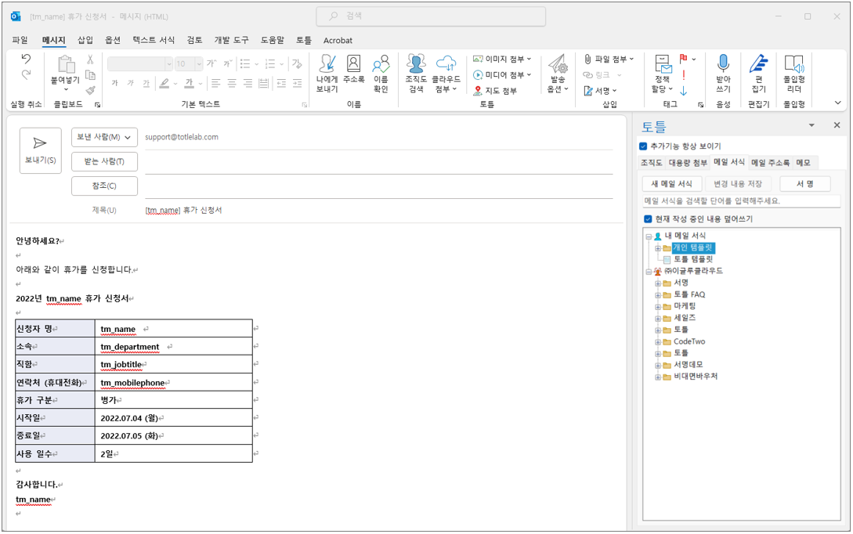This screenshot has height=534, width=853.
Task: Click the mail template search field
Action: pyautogui.click(x=742, y=201)
